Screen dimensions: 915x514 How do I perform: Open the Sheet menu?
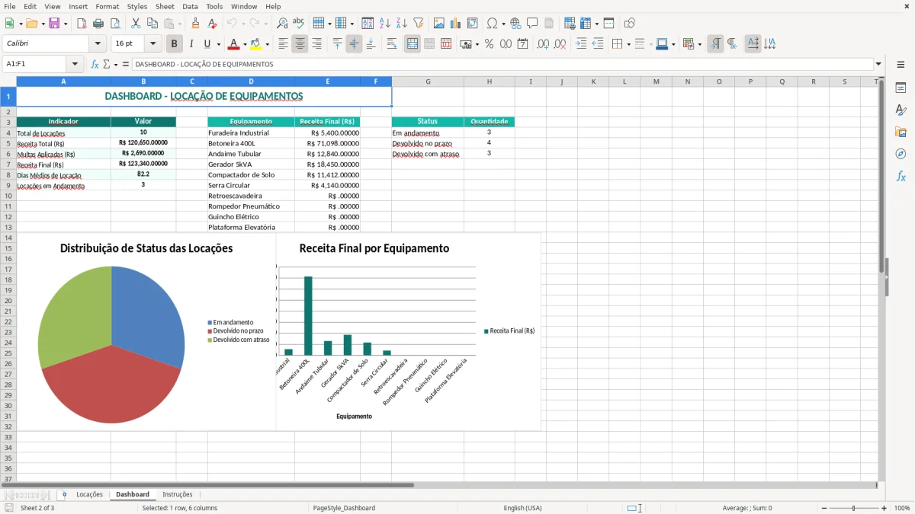coord(165,6)
